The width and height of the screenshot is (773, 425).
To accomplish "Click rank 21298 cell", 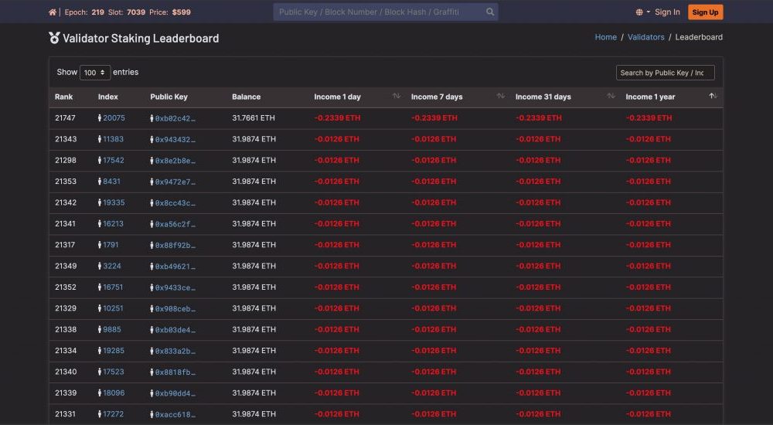I will click(x=66, y=160).
